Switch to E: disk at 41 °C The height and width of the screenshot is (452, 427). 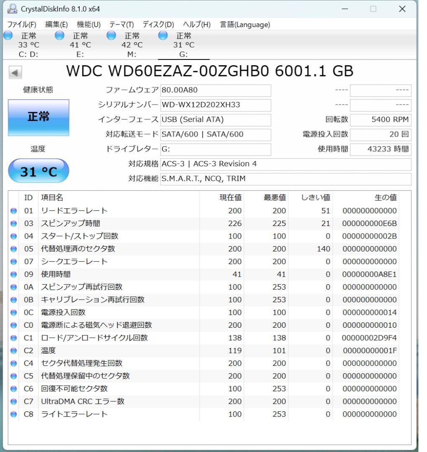[x=80, y=45]
